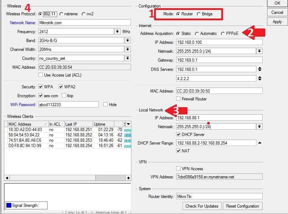Collapse DHCP Server Range with up arrow

click(260, 143)
